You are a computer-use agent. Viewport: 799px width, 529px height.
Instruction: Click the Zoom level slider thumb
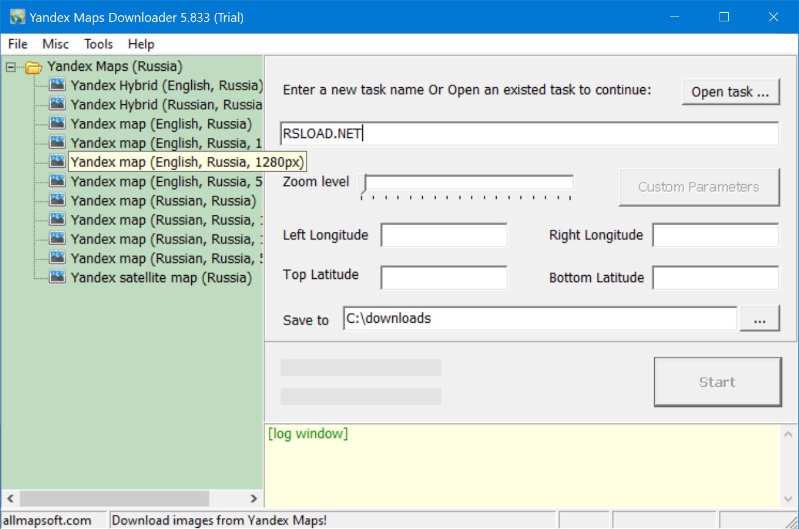[x=363, y=184]
